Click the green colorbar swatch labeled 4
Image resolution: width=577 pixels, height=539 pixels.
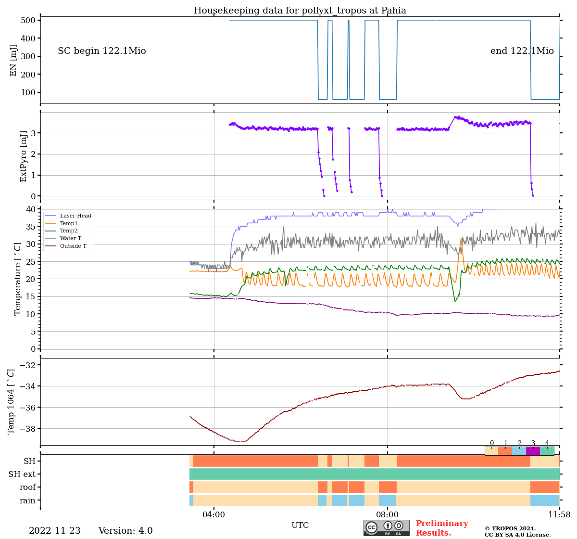[547, 451]
